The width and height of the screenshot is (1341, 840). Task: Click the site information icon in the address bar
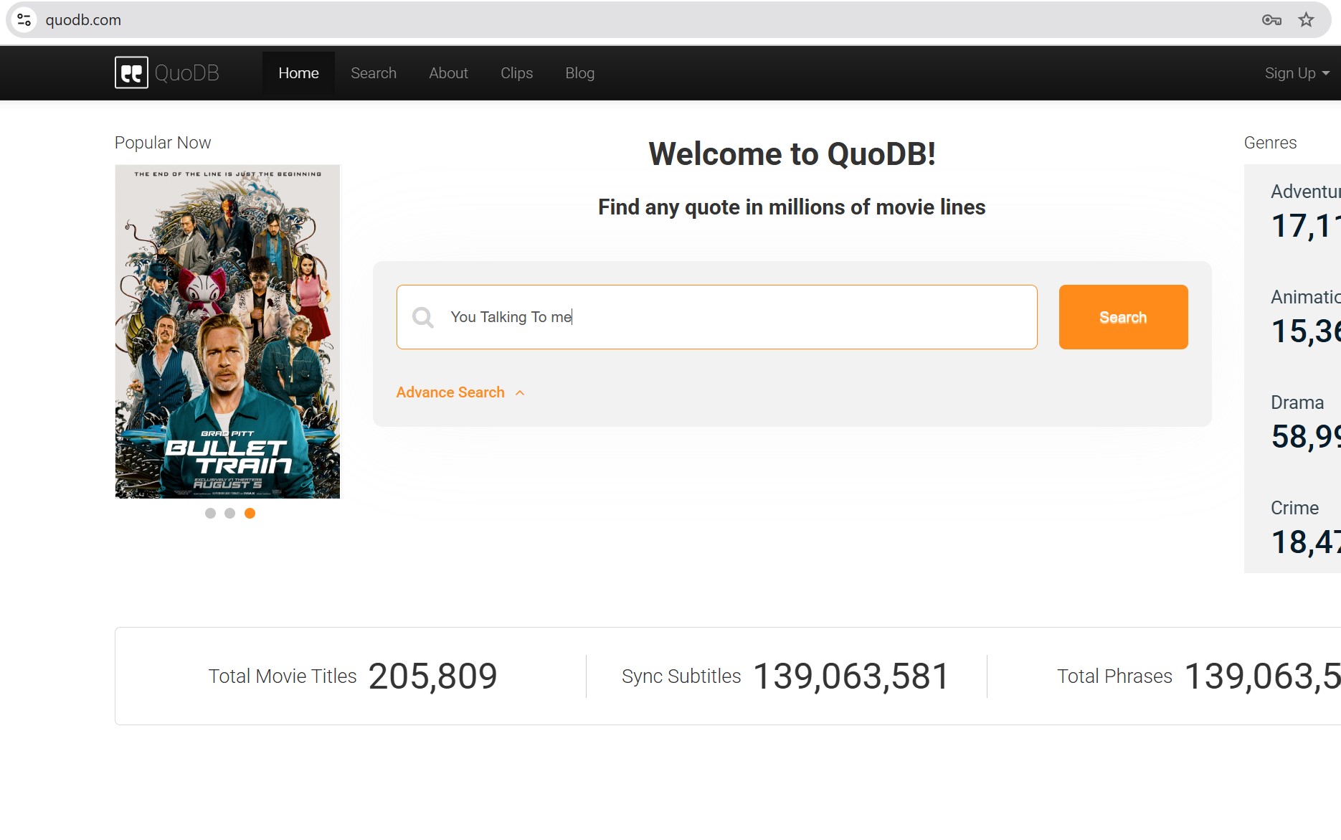(24, 20)
